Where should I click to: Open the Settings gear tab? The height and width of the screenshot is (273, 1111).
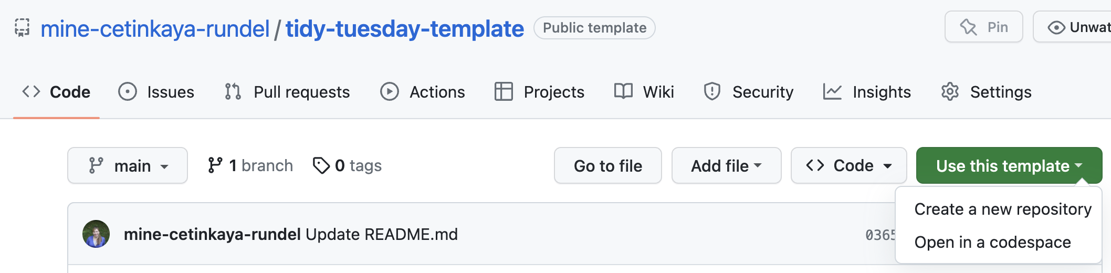986,92
